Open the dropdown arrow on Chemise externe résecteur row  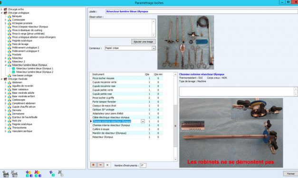click(143, 121)
